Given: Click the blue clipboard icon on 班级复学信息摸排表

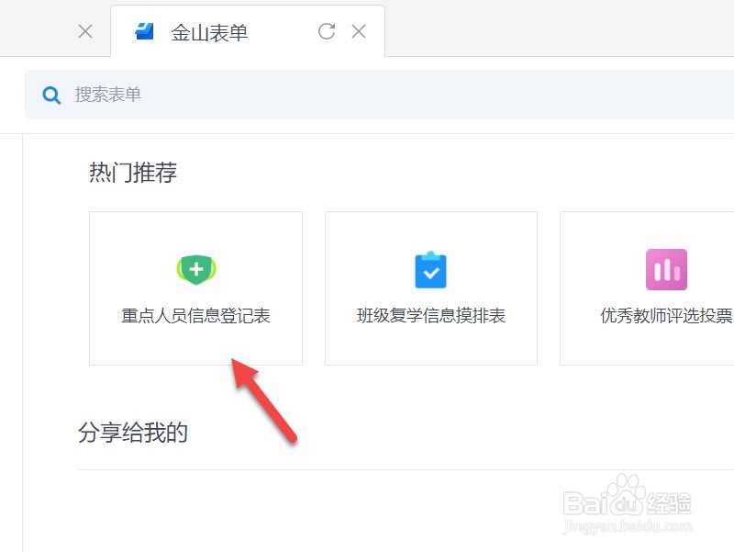Looking at the screenshot, I should click(x=430, y=269).
